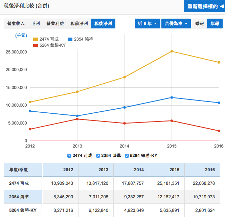Image resolution: width=225 pixels, height=221 pixels.
Task: Click the 2013 data point on red line
Action: (77, 119)
